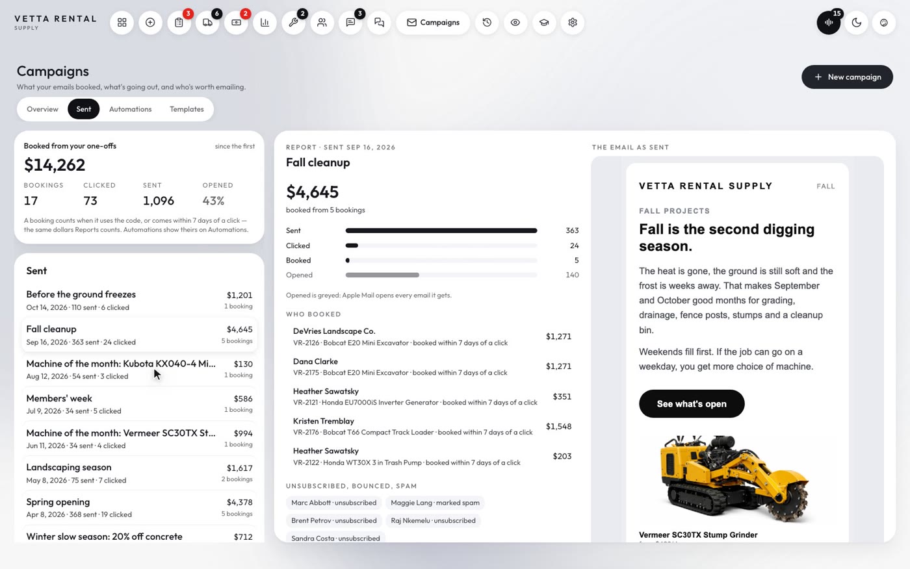The width and height of the screenshot is (910, 569).
Task: Click Heather Sawatsky's VR-2121 generator booking
Action: 432,396
